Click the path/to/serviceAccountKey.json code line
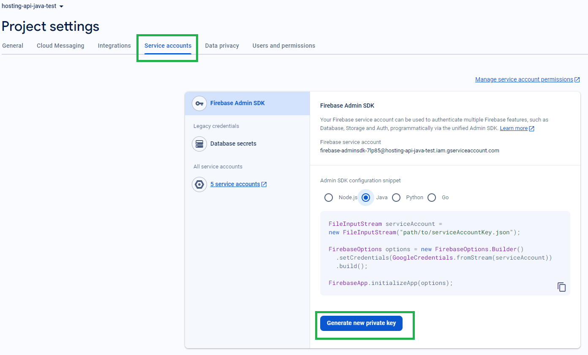Screen dimensions: 588x355 pos(425,232)
